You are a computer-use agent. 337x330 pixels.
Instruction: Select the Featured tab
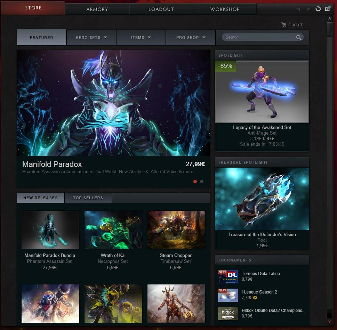[41, 37]
